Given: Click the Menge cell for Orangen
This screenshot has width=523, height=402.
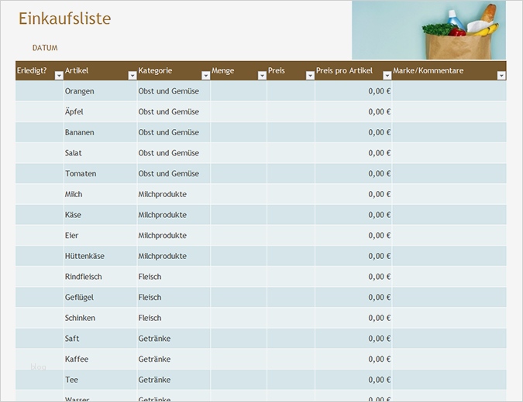Looking at the screenshot, I should pos(239,91).
